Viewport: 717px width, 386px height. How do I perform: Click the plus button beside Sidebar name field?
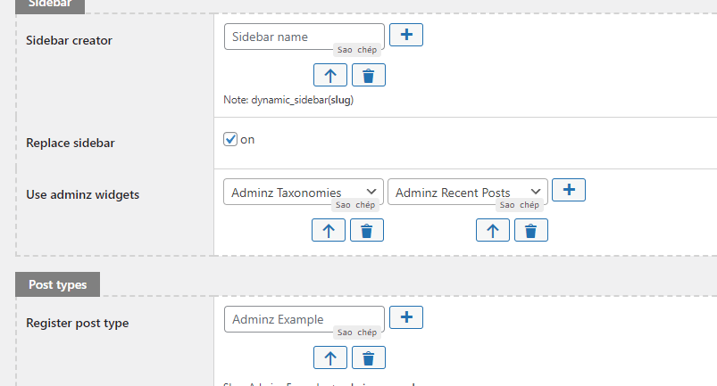coord(406,35)
